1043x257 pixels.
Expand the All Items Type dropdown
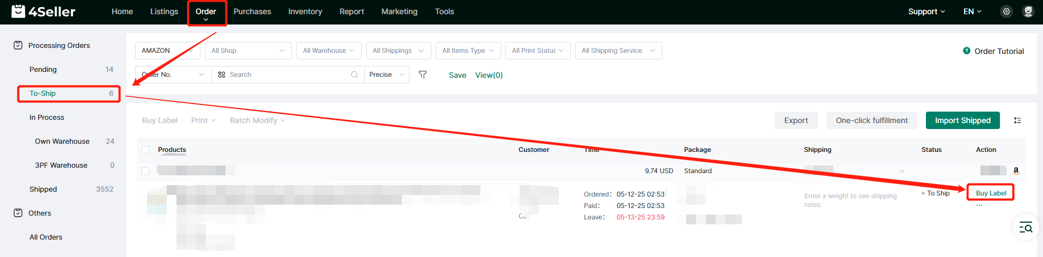(x=468, y=51)
